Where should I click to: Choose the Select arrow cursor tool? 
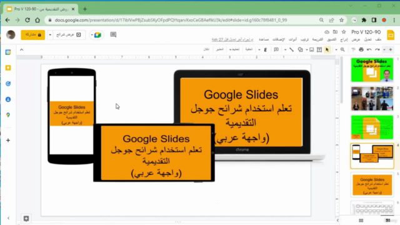point(327,49)
